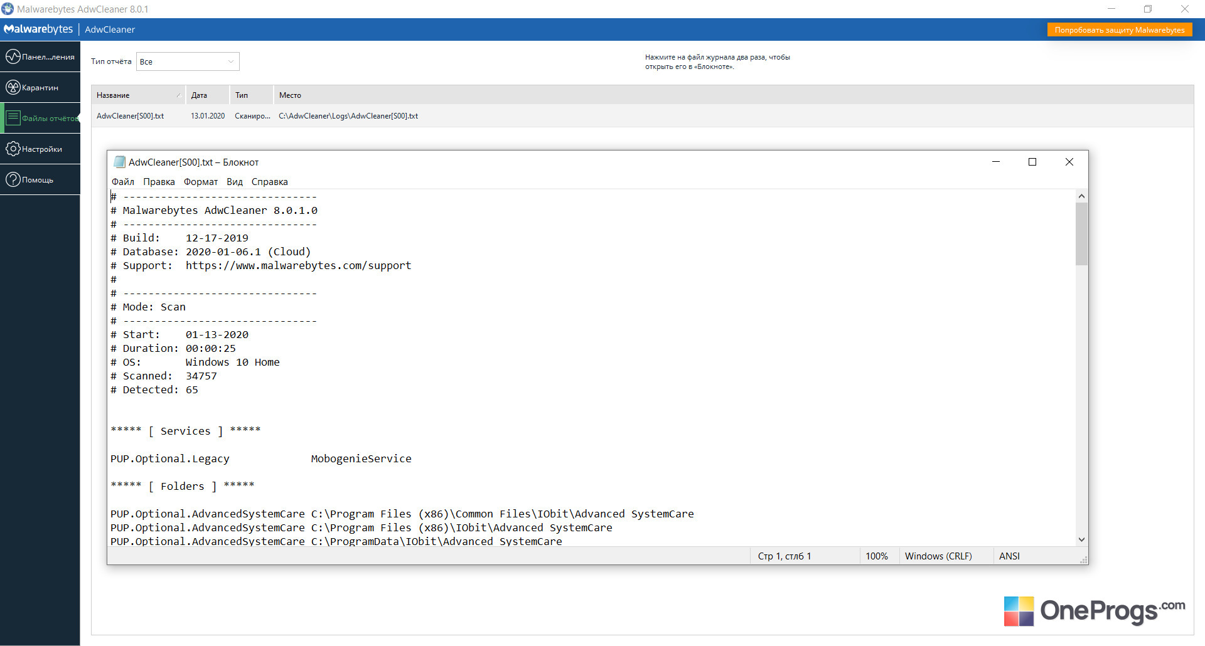Click '# Scanned: 34757' line
This screenshot has width=1205, height=646.
click(164, 376)
